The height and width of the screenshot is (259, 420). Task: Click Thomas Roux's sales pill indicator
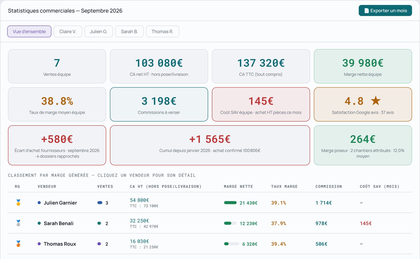[100, 244]
